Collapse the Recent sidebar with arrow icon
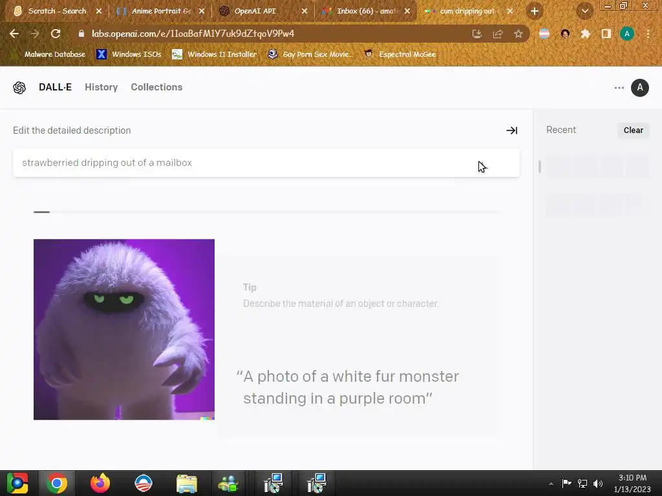Screen dimensions: 662x496 point(512,130)
